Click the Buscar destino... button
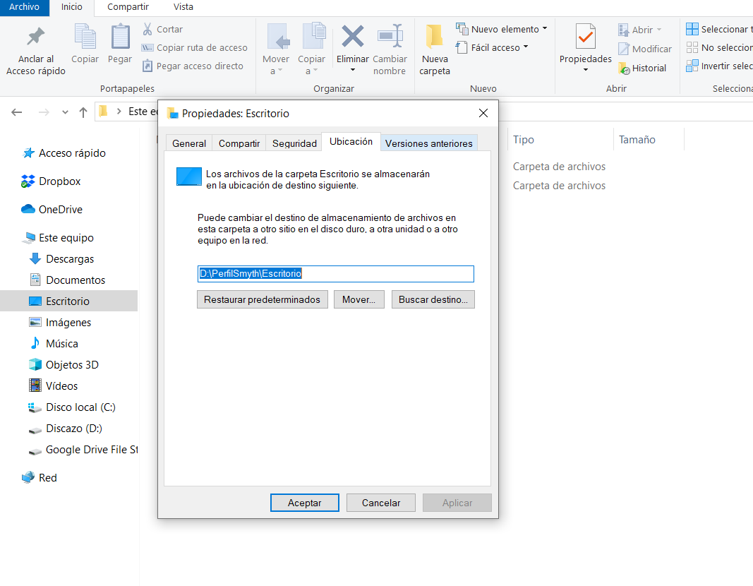This screenshot has height=586, width=753. (433, 299)
